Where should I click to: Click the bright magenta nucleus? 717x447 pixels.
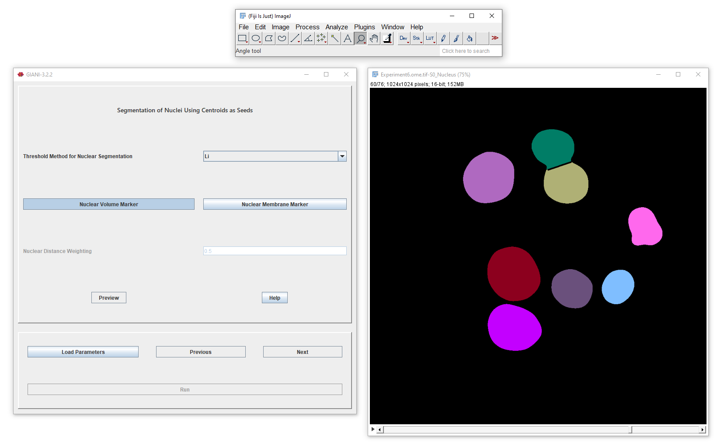(x=514, y=328)
